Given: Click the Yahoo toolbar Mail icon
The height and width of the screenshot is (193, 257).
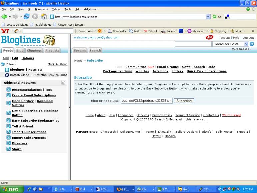Looking at the screenshot, I should (x=131, y=31).
